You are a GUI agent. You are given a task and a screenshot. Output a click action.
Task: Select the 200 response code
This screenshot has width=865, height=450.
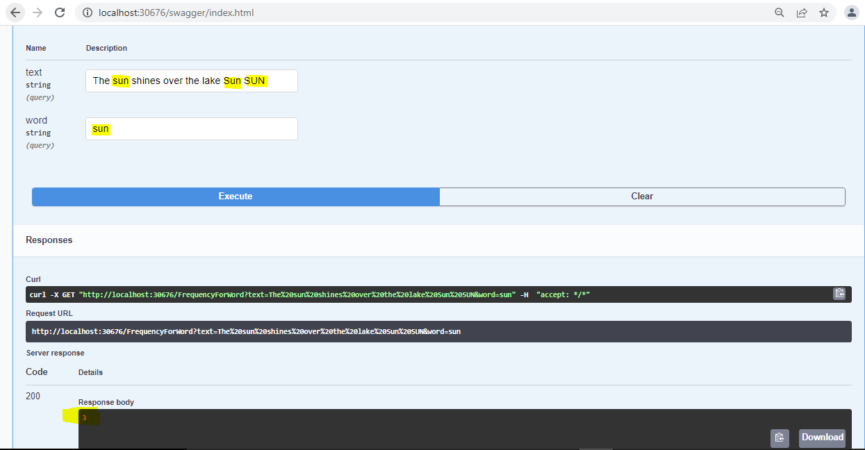pos(33,396)
